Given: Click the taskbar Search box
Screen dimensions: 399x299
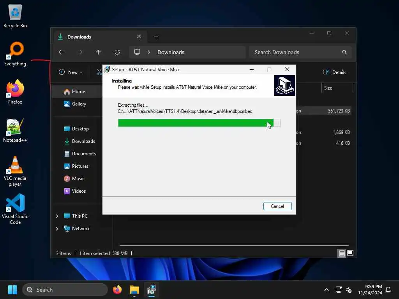Looking at the screenshot, I should tap(65, 290).
